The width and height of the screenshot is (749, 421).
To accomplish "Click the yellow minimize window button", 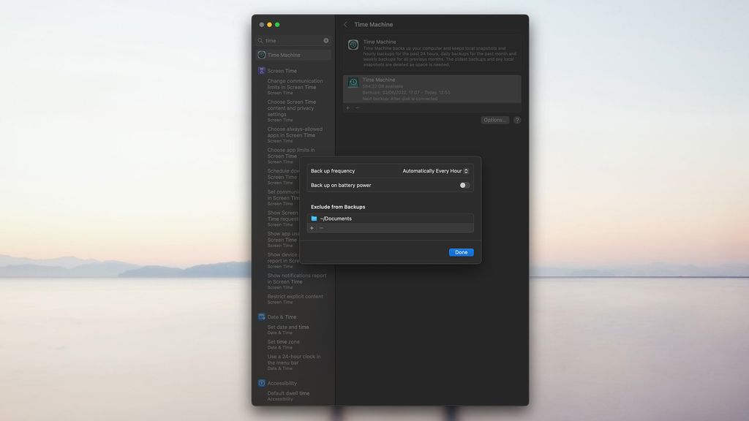I will click(x=269, y=24).
